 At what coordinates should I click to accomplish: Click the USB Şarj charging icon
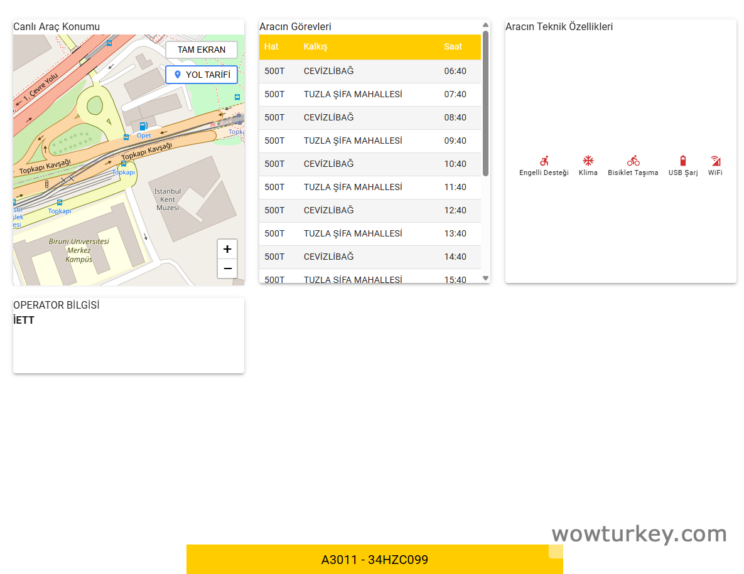click(682, 159)
